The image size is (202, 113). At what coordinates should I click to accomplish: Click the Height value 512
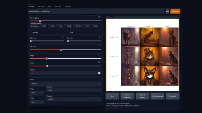point(99,55)
